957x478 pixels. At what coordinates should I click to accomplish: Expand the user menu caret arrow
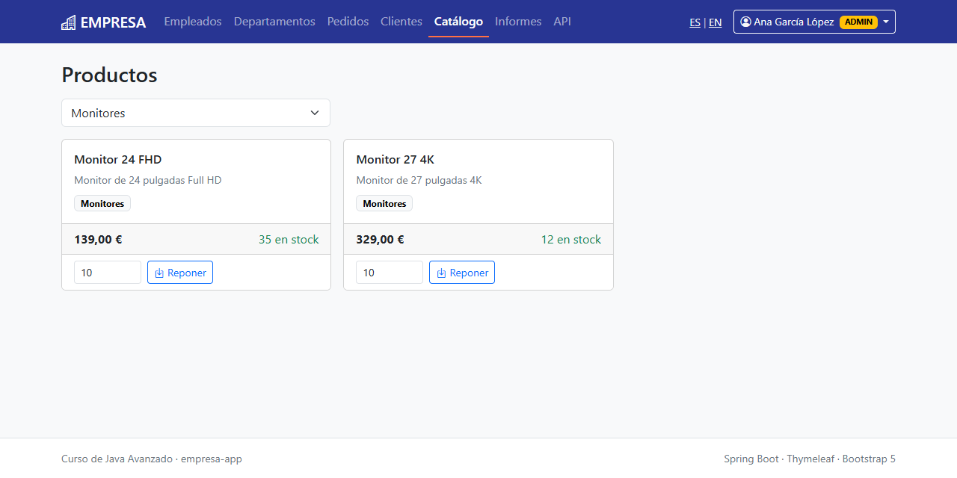[886, 22]
